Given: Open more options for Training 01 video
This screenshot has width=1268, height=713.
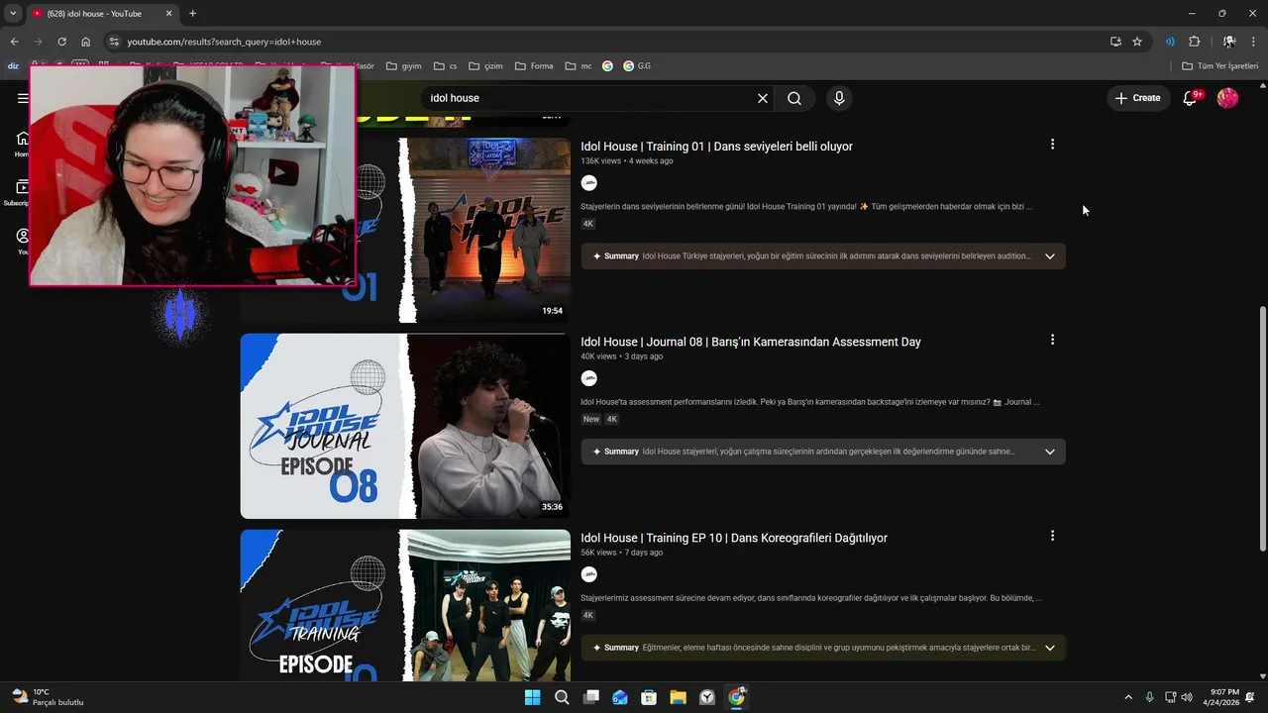Looking at the screenshot, I should point(1052,145).
